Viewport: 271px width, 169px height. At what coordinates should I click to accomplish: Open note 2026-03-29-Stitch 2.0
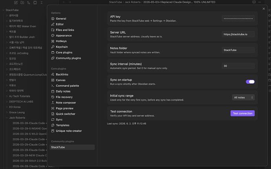tap(30, 160)
